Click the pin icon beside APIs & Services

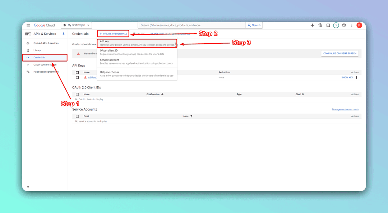pyautogui.click(x=64, y=33)
